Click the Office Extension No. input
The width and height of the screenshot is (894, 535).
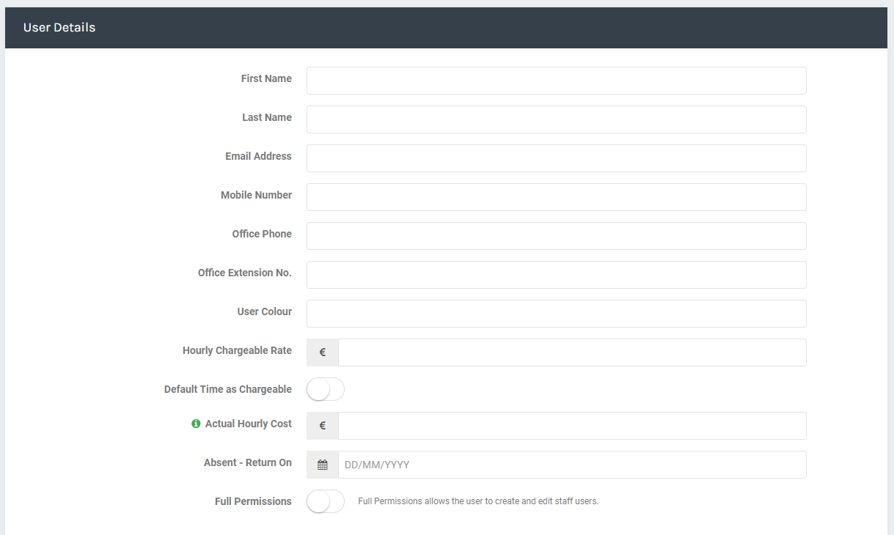557,275
